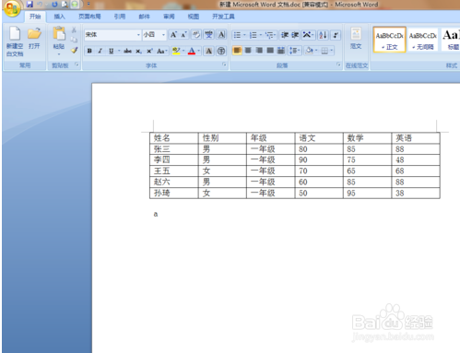
Task: Redo action in quick access toolbar
Action: [x=54, y=4]
